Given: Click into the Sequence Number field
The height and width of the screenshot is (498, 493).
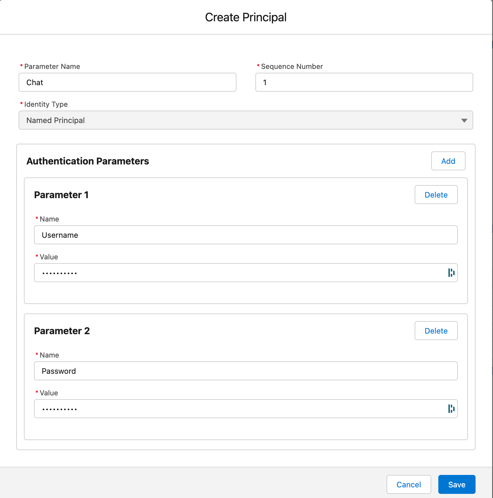Looking at the screenshot, I should (x=364, y=83).
